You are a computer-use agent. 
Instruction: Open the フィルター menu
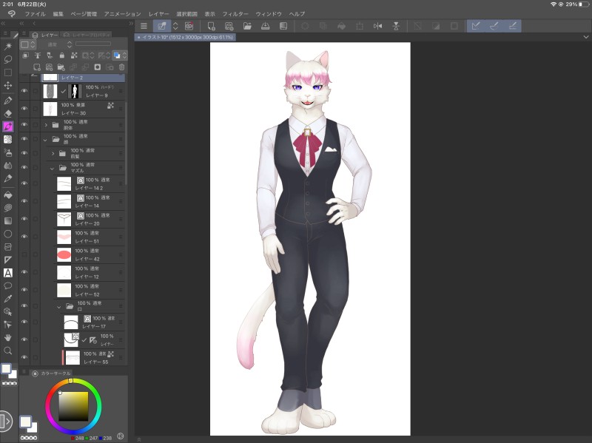(x=235, y=14)
